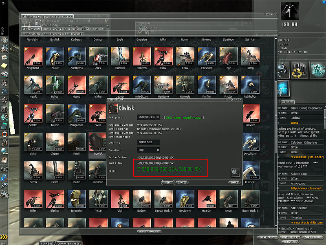
Task: Select the Vagabond ship in the hangar
Action: click(x=33, y=57)
